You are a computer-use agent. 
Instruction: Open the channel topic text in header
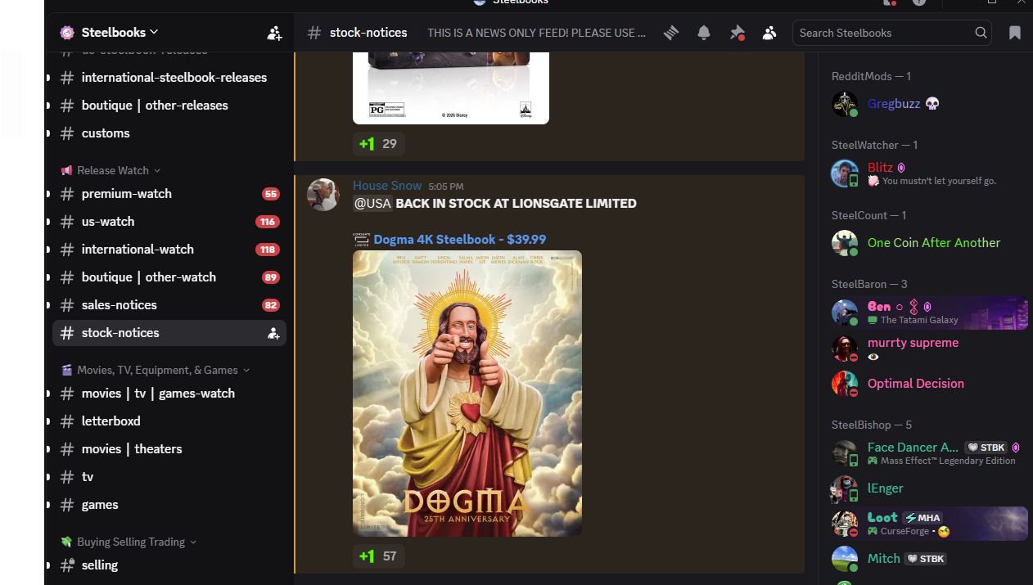536,33
